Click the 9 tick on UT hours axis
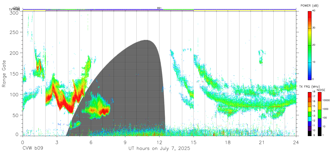 125,142
